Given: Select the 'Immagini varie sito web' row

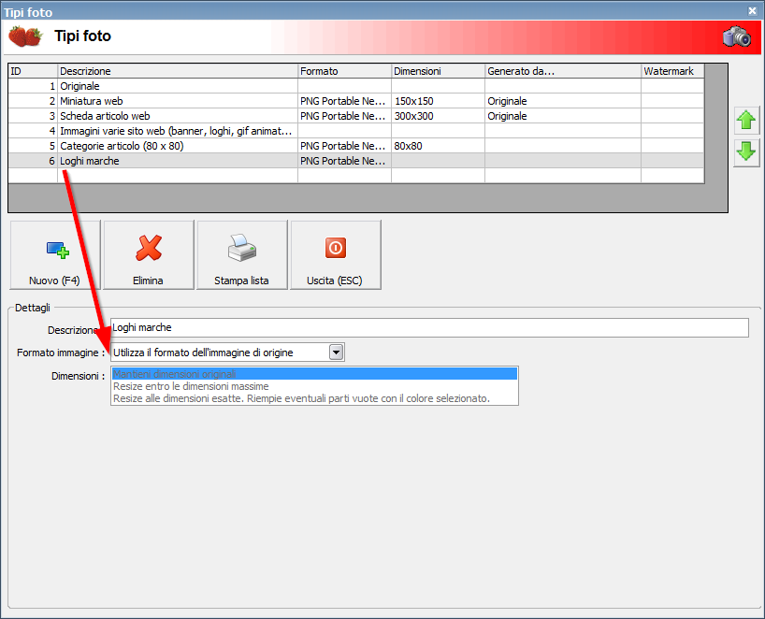Looking at the screenshot, I should pyautogui.click(x=356, y=131).
